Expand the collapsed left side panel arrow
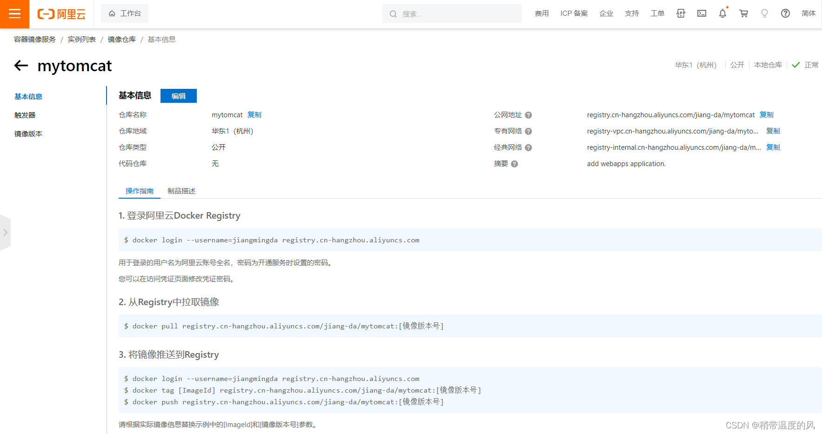The height and width of the screenshot is (434, 822). [x=5, y=233]
